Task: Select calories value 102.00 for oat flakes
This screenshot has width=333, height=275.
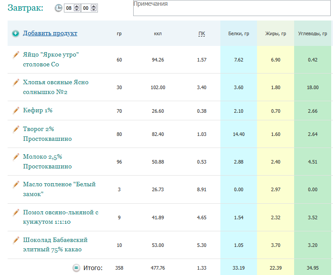Action: coord(158,87)
